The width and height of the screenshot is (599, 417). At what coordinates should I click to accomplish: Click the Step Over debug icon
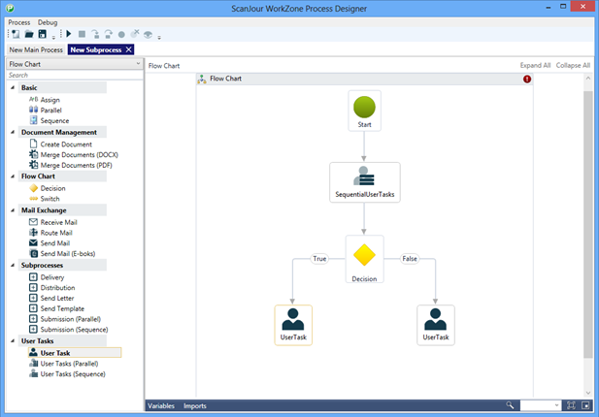point(109,34)
